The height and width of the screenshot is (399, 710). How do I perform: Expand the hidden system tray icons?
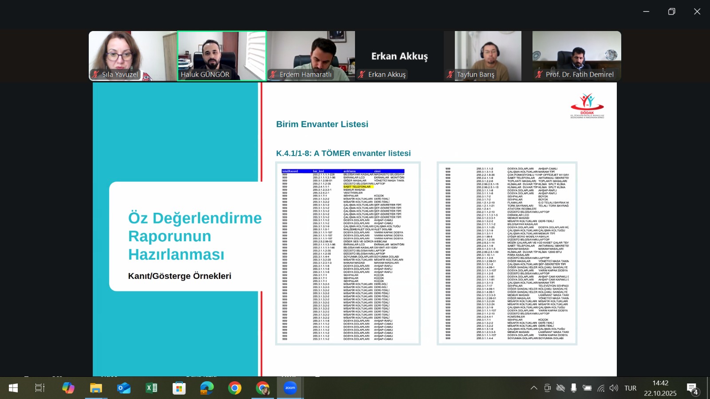[x=534, y=388]
